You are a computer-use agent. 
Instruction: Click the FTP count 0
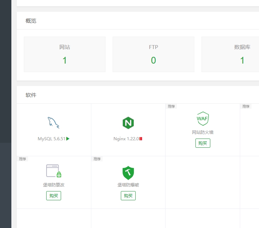coord(153,60)
